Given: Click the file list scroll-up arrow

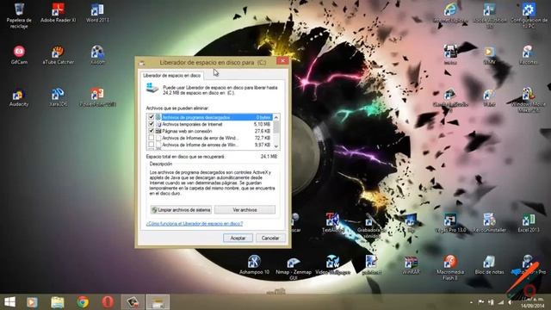Looking at the screenshot, I should point(276,117).
